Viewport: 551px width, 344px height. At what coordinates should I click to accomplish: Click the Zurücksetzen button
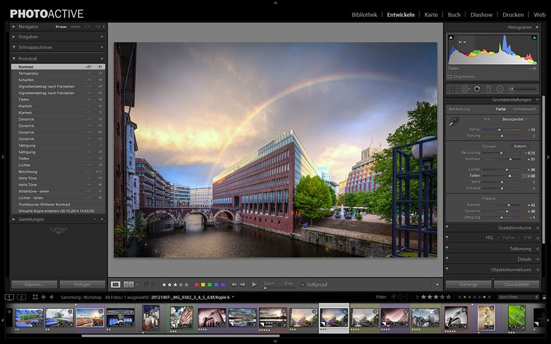517,284
